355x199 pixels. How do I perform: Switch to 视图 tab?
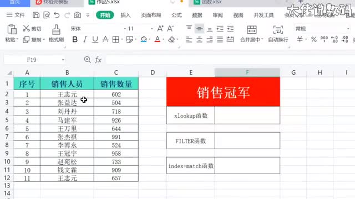click(x=238, y=15)
